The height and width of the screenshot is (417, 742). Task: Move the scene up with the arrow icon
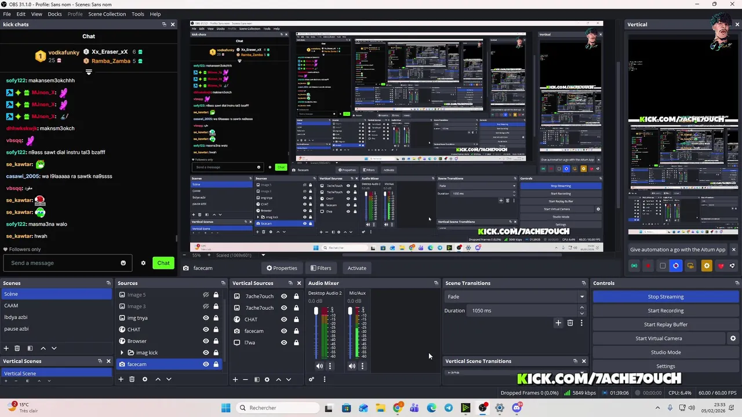43,348
